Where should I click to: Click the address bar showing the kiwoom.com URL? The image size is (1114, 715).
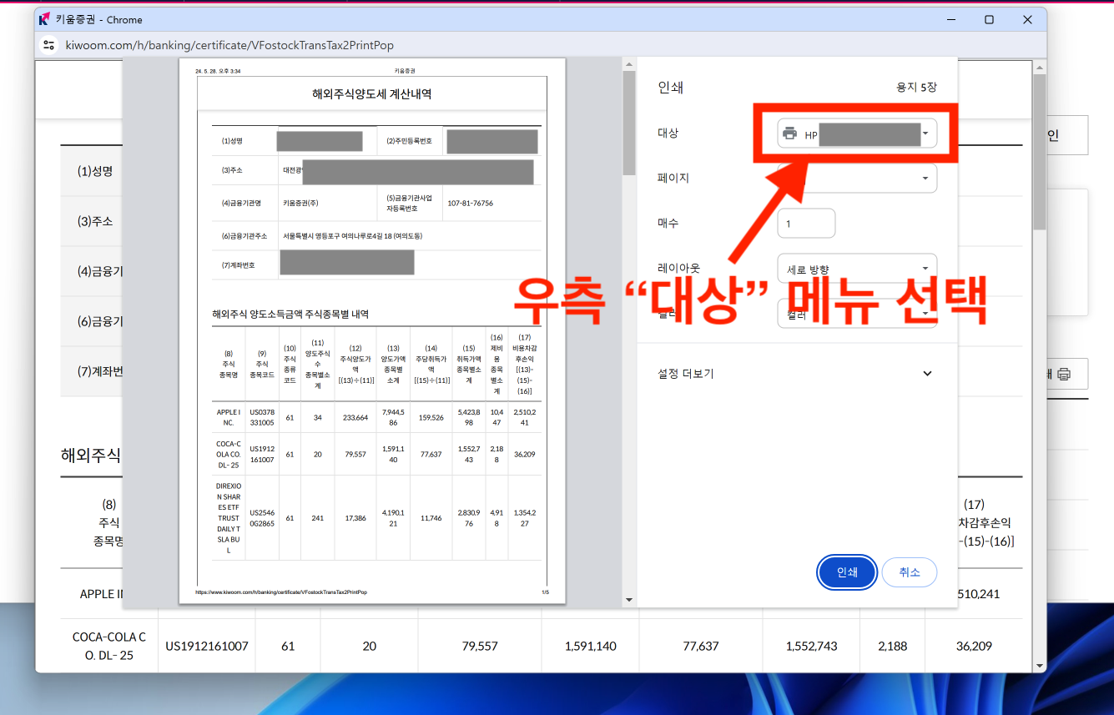(x=250, y=45)
